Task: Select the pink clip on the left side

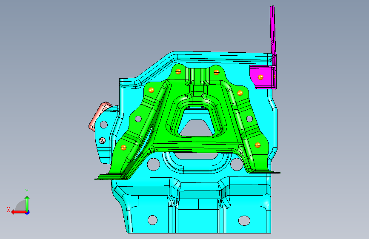Action: pos(99,117)
